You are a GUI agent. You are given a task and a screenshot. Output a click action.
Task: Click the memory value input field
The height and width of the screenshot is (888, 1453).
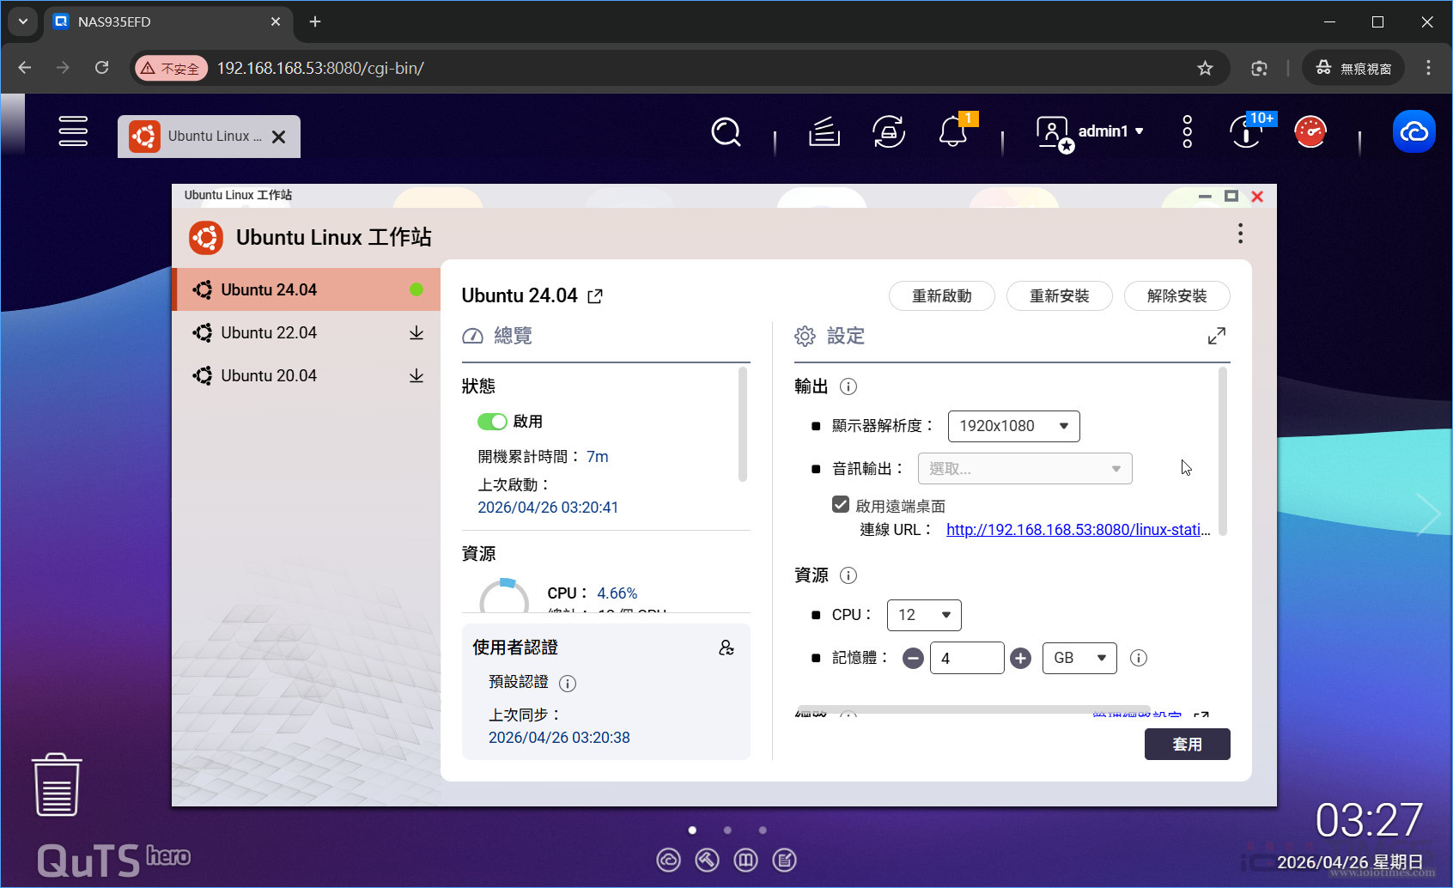click(966, 659)
